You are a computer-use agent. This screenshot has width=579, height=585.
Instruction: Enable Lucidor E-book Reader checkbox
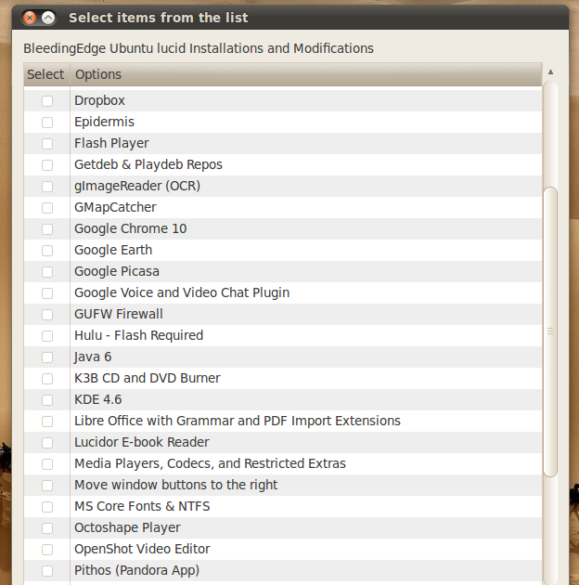tap(47, 443)
